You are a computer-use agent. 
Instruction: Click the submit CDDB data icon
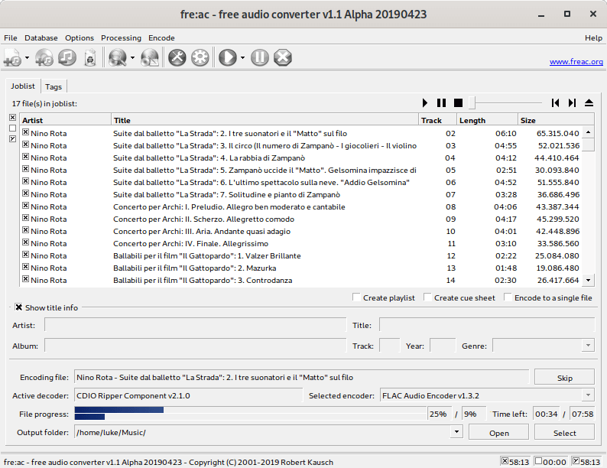click(x=150, y=57)
